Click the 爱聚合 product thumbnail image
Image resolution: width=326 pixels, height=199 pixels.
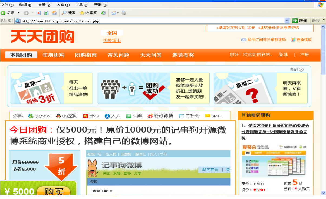pos(274,161)
